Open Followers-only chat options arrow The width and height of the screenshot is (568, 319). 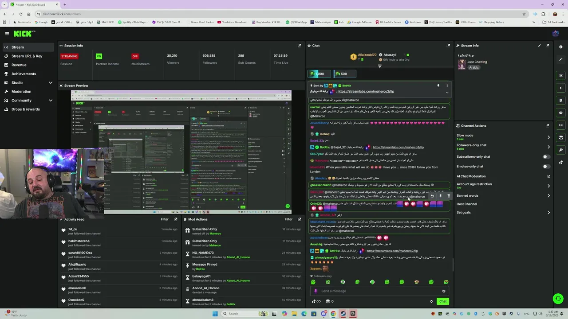coord(548,147)
